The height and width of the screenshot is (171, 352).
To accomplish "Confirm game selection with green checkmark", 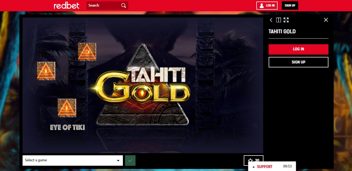I will tap(130, 161).
